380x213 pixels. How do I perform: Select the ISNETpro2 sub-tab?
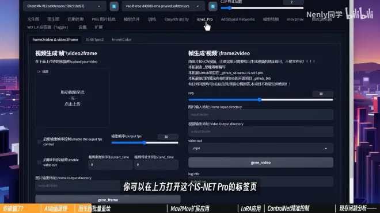(95, 40)
